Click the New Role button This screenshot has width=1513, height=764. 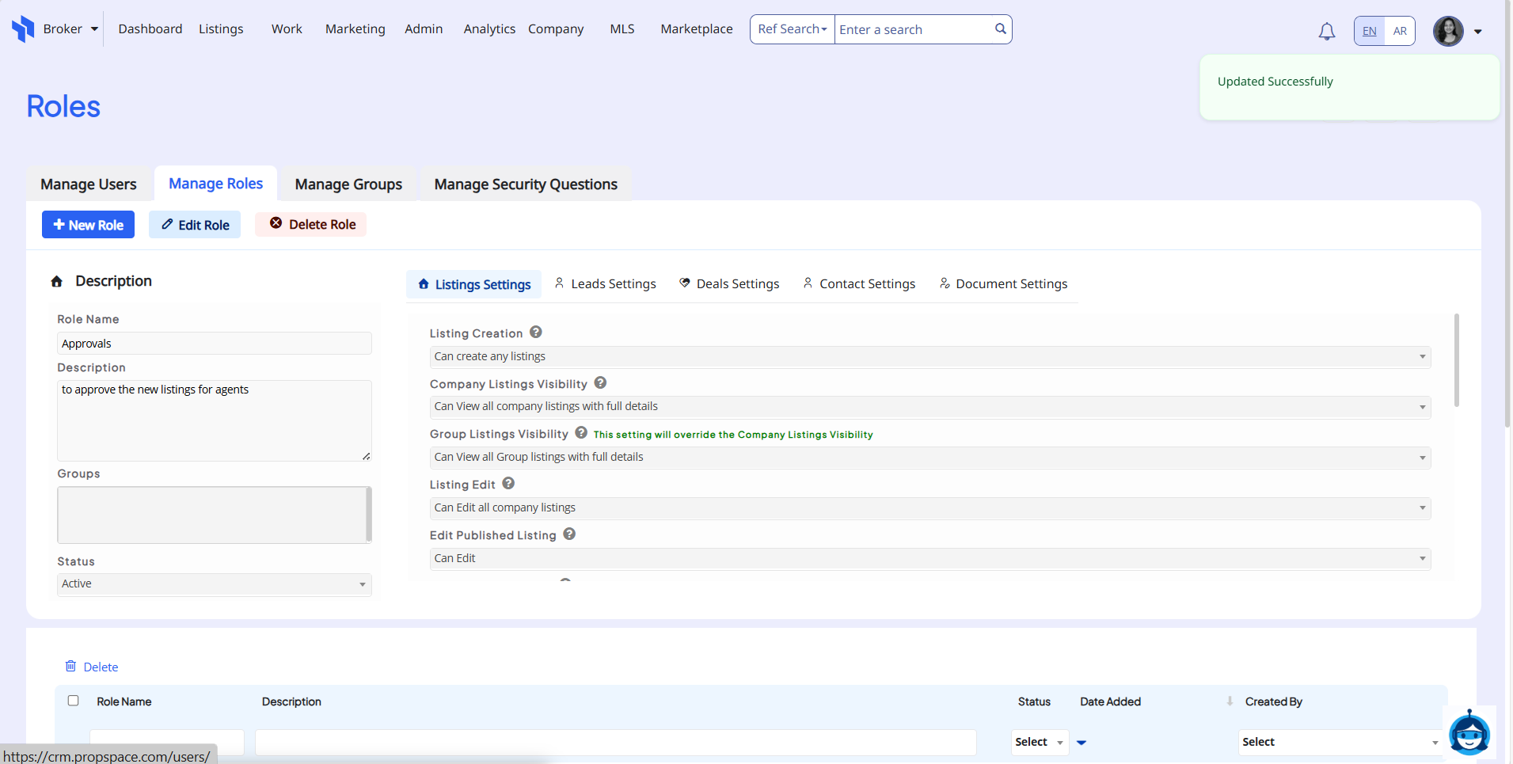pyautogui.click(x=88, y=225)
